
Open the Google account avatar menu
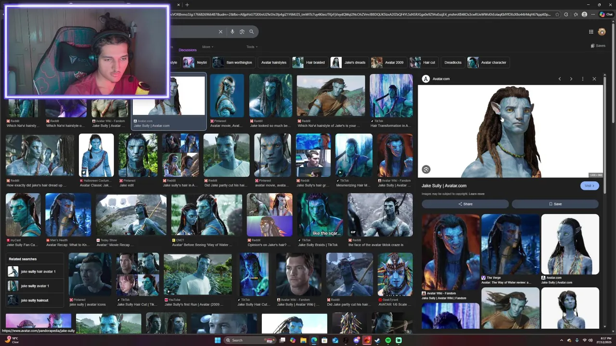[x=602, y=32]
